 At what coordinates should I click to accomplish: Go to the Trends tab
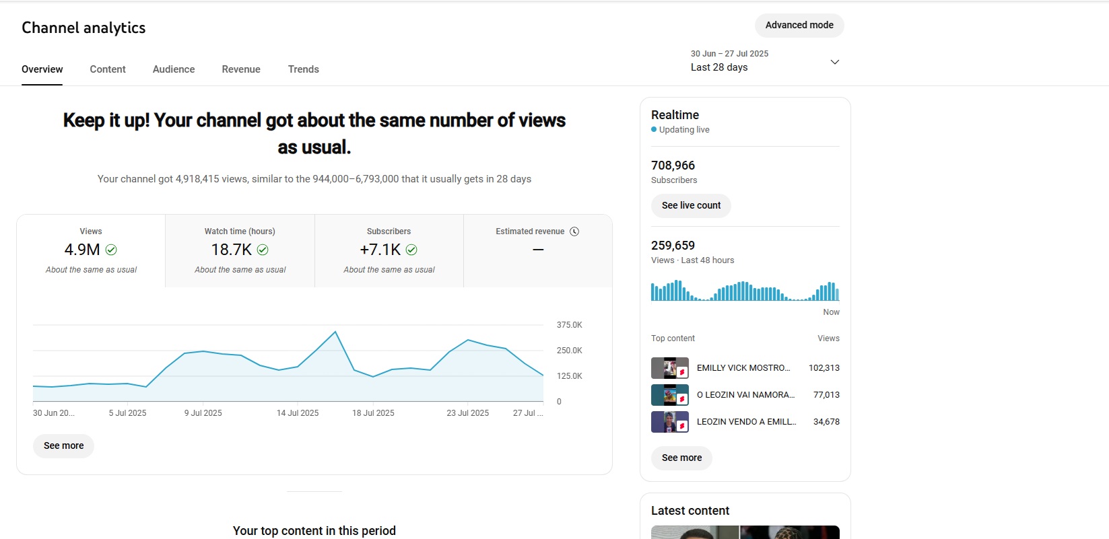[x=304, y=69]
